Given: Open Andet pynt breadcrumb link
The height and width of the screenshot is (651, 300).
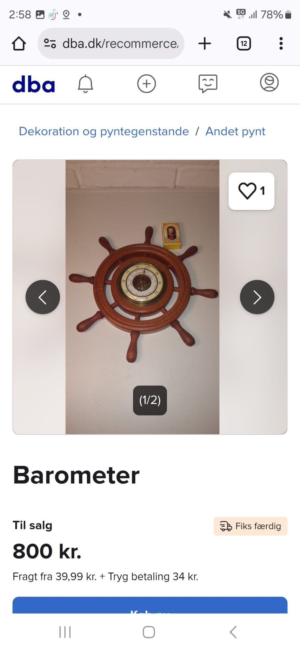Looking at the screenshot, I should tap(235, 131).
